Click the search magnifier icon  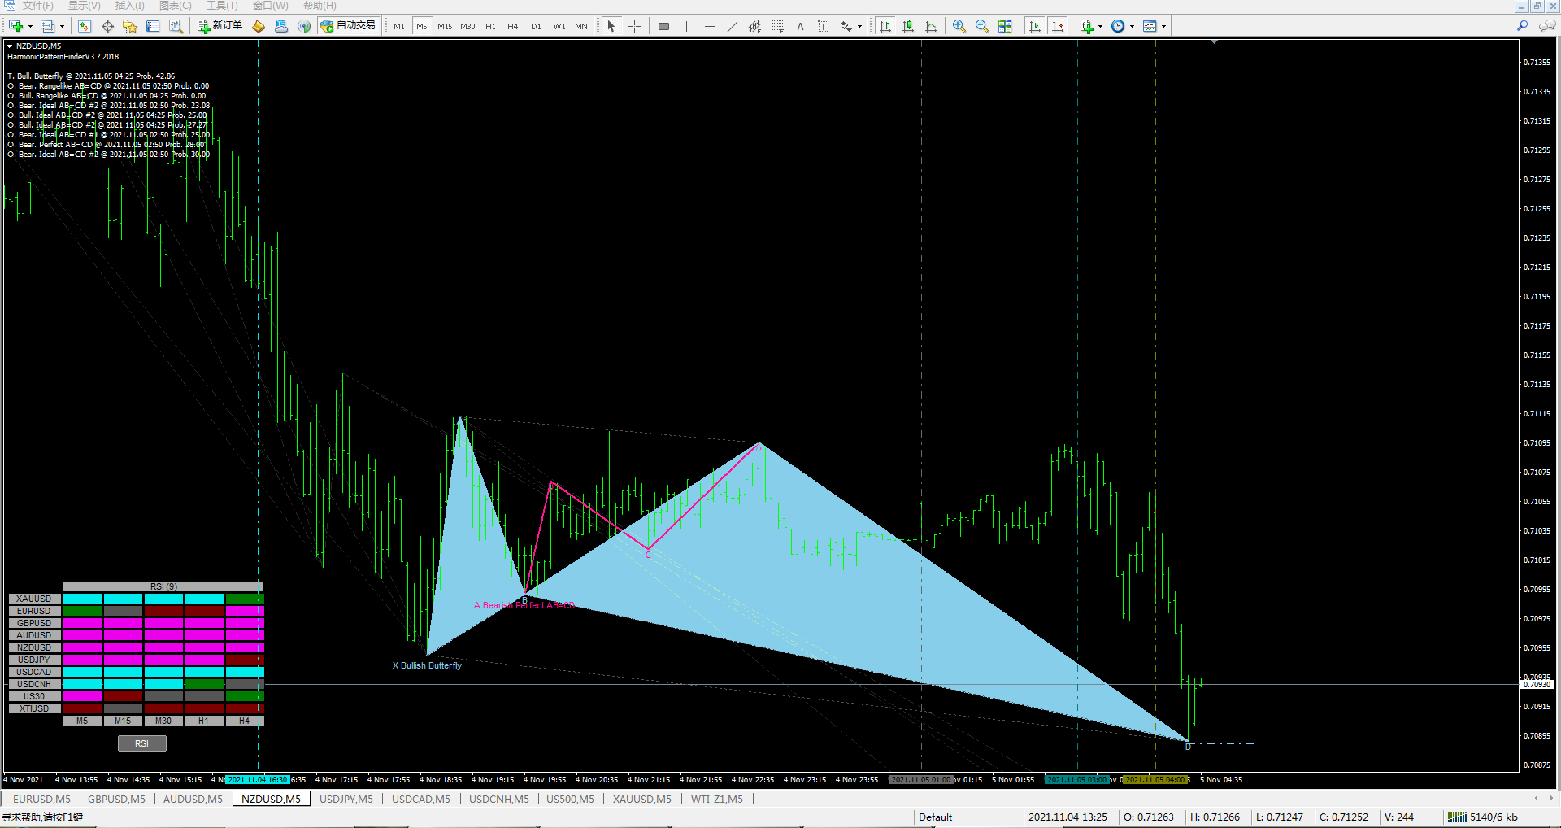pos(1522,26)
